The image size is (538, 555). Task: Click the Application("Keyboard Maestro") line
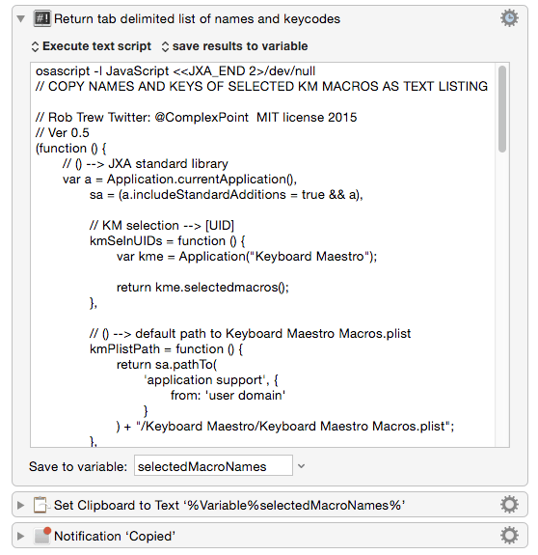coord(247,256)
